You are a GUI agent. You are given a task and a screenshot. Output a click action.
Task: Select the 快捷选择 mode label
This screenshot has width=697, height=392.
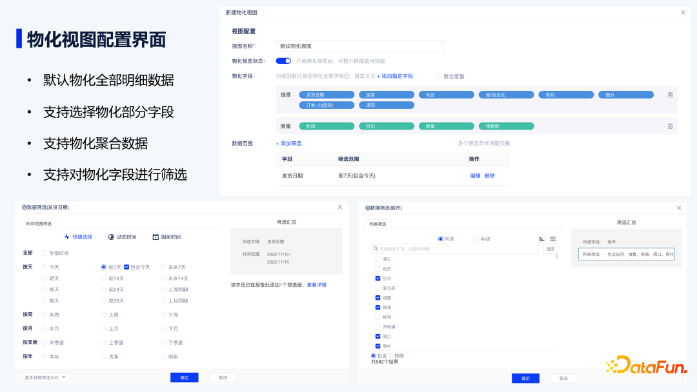82,237
